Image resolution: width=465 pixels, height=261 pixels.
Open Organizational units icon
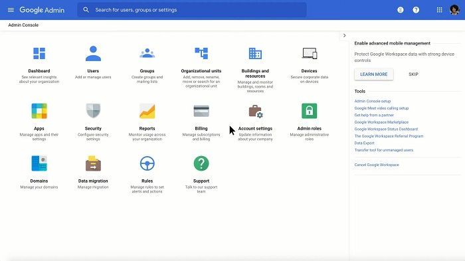[201, 53]
